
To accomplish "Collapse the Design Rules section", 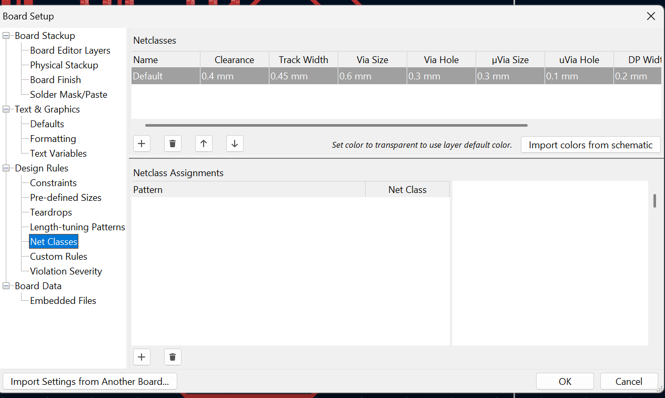I will pos(5,168).
